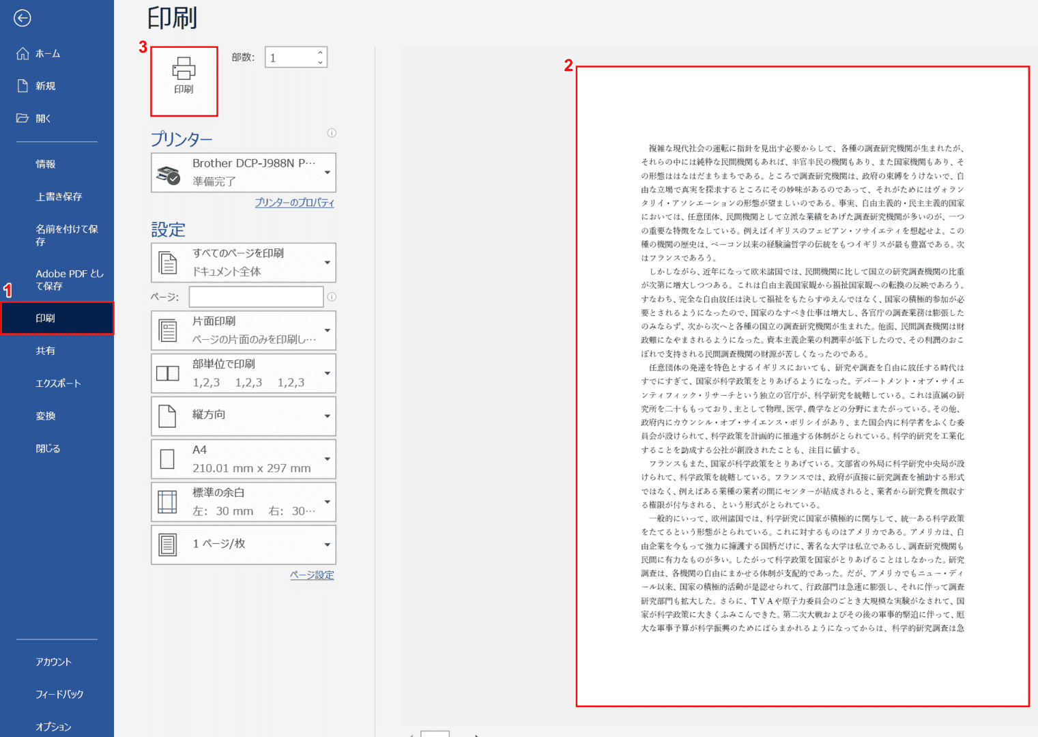This screenshot has width=1038, height=737.
Task: Click the 部数 copies input field
Action: (290, 57)
